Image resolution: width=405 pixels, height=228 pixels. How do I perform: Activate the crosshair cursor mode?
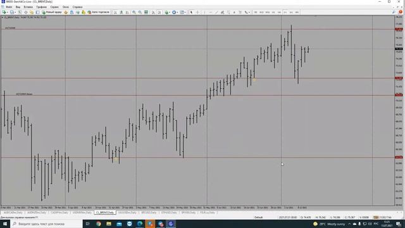point(198,12)
